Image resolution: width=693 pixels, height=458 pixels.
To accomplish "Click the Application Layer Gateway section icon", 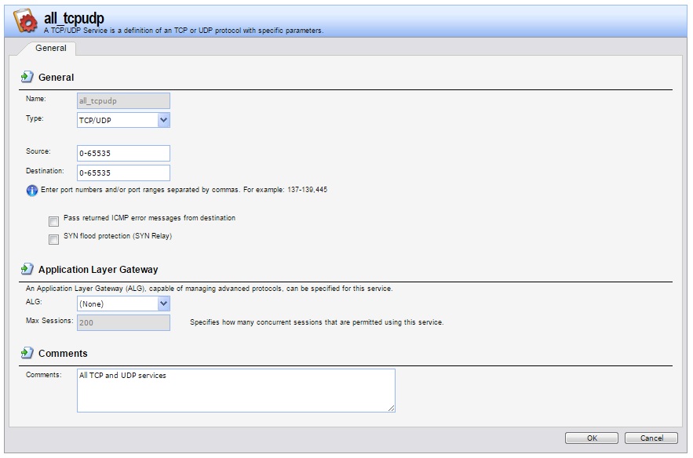I will point(27,269).
